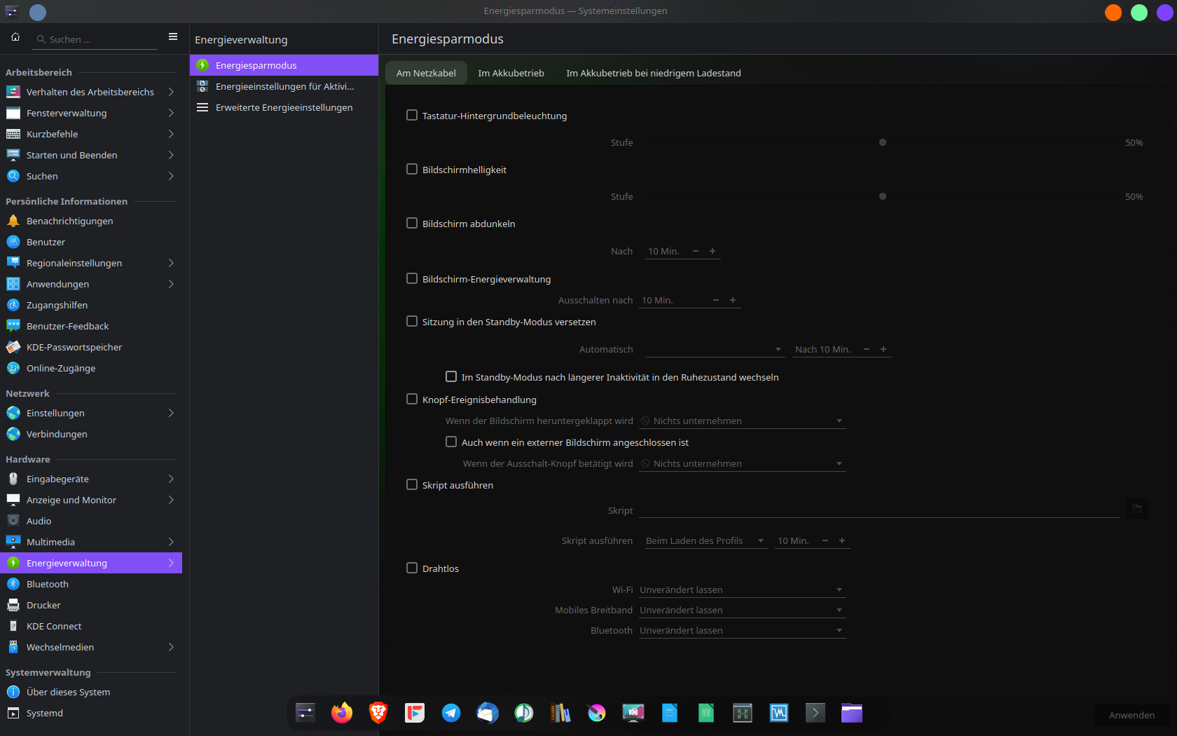This screenshot has width=1177, height=736.
Task: Activate Bildschirm abdunkeln
Action: click(x=411, y=222)
